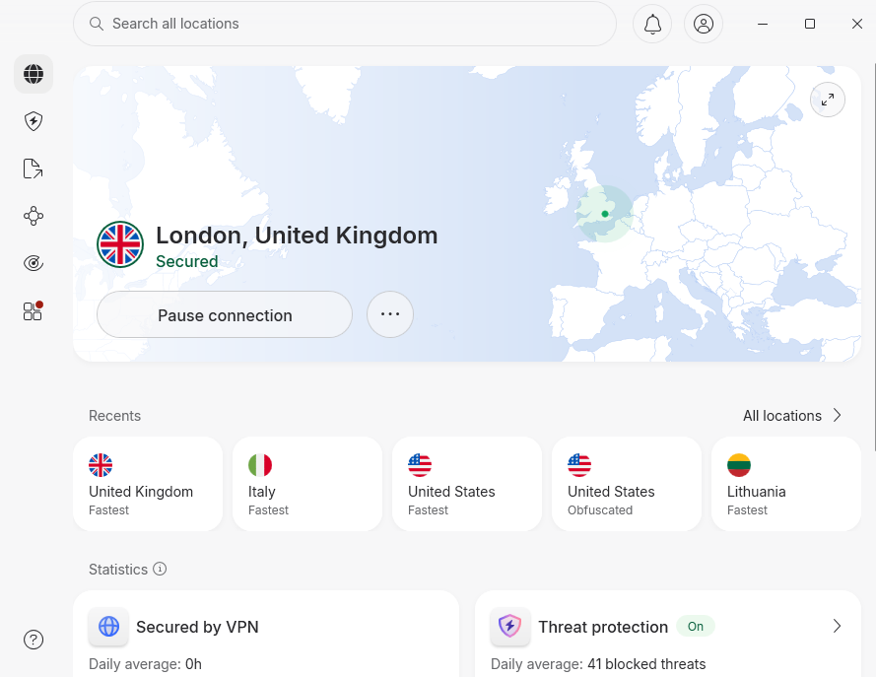
Task: Pause the VPN connection
Action: click(x=225, y=314)
